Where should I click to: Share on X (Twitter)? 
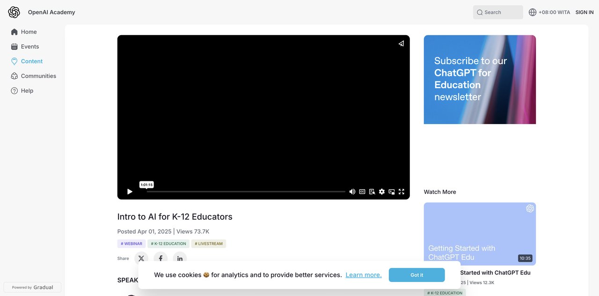click(141, 259)
